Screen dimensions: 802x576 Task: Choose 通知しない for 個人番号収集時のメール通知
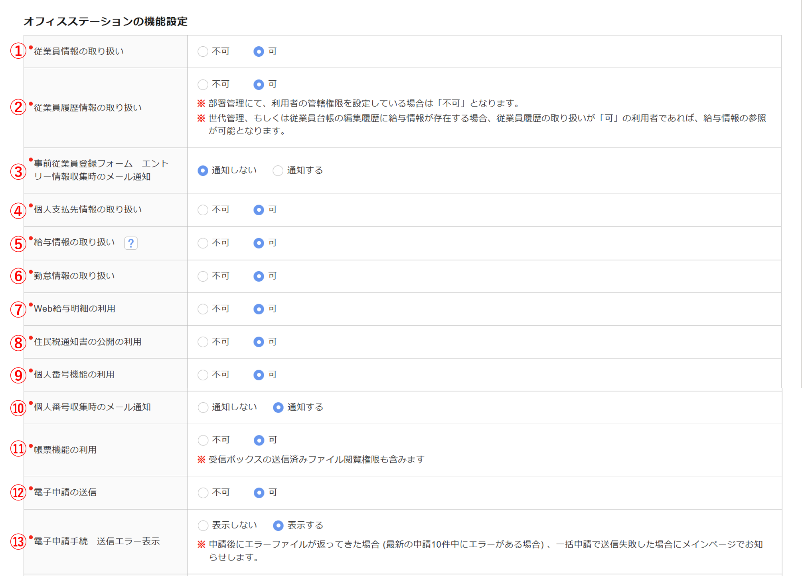[x=203, y=407]
